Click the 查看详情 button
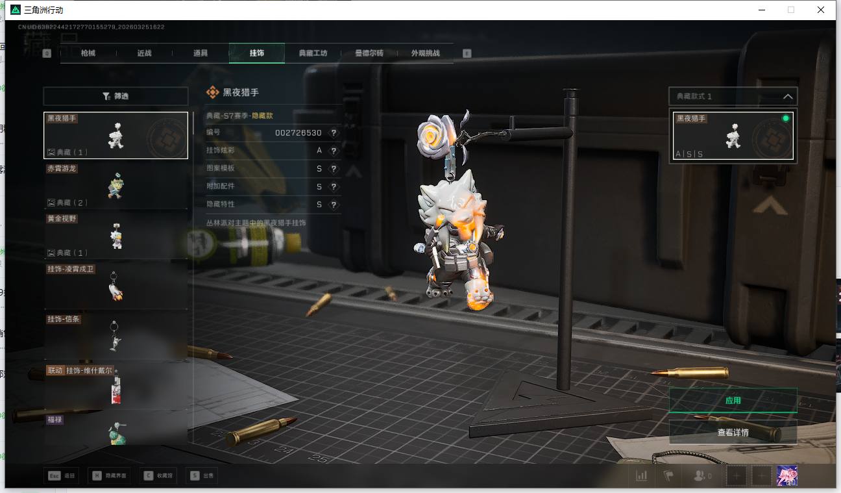The width and height of the screenshot is (841, 493). click(x=733, y=432)
